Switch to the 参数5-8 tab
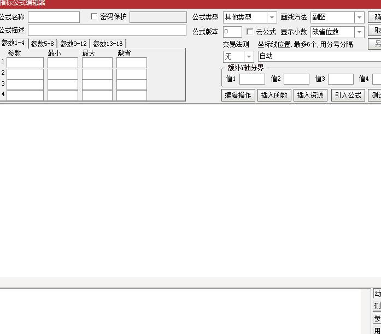Viewport: 381px width, 334px height. click(x=42, y=44)
